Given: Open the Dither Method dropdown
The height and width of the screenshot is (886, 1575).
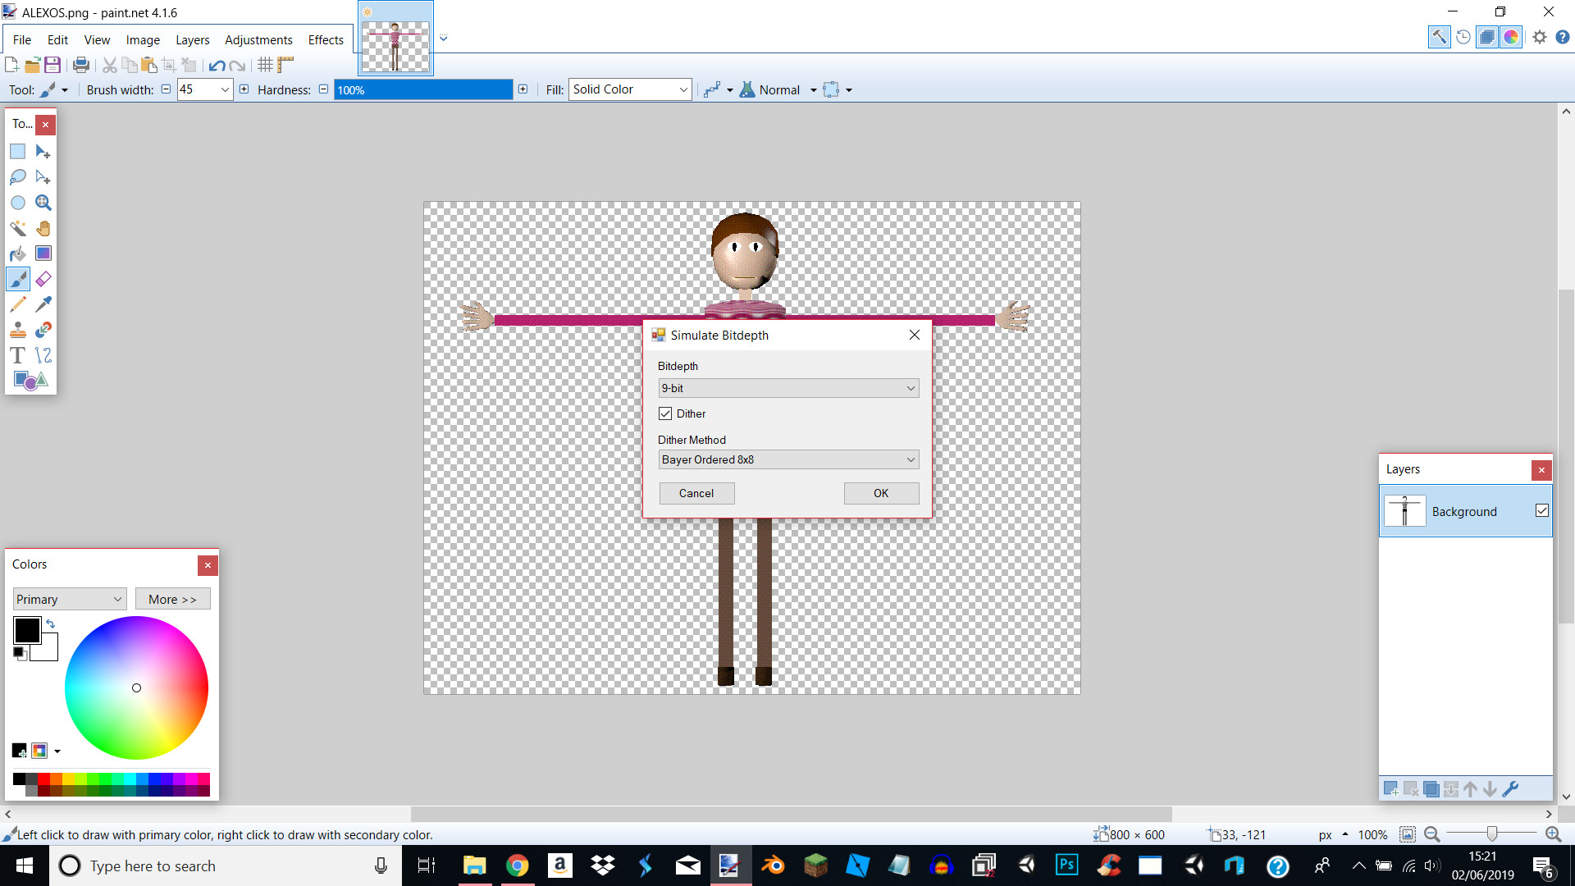Looking at the screenshot, I should click(x=788, y=459).
